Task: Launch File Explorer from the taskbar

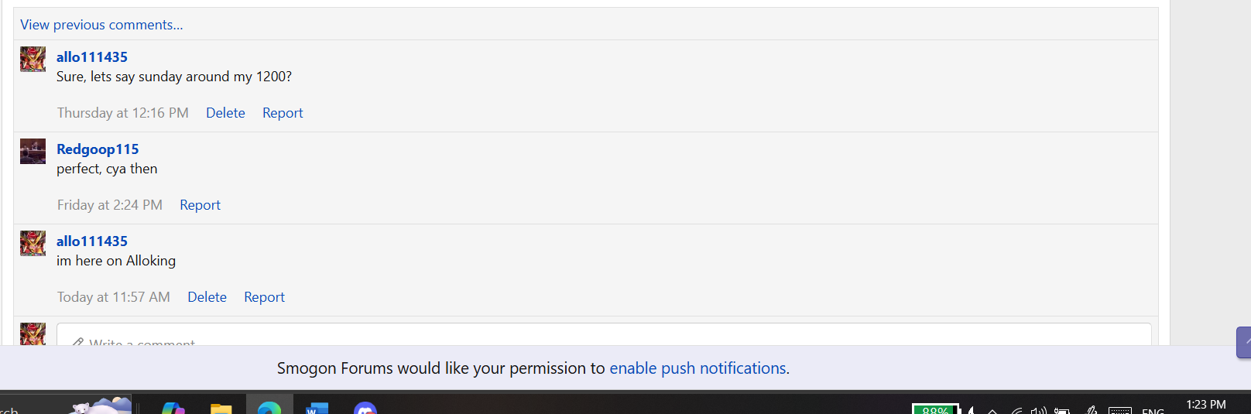Action: (221, 408)
